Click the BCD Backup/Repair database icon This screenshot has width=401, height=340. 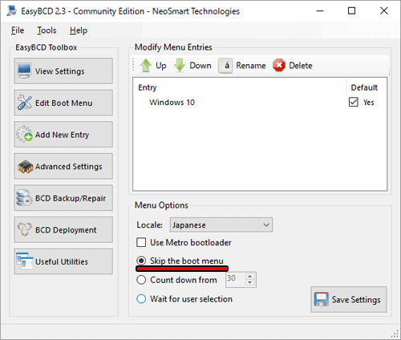click(x=24, y=198)
